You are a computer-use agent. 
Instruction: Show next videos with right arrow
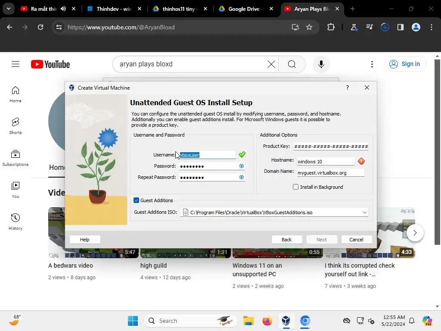415,233
